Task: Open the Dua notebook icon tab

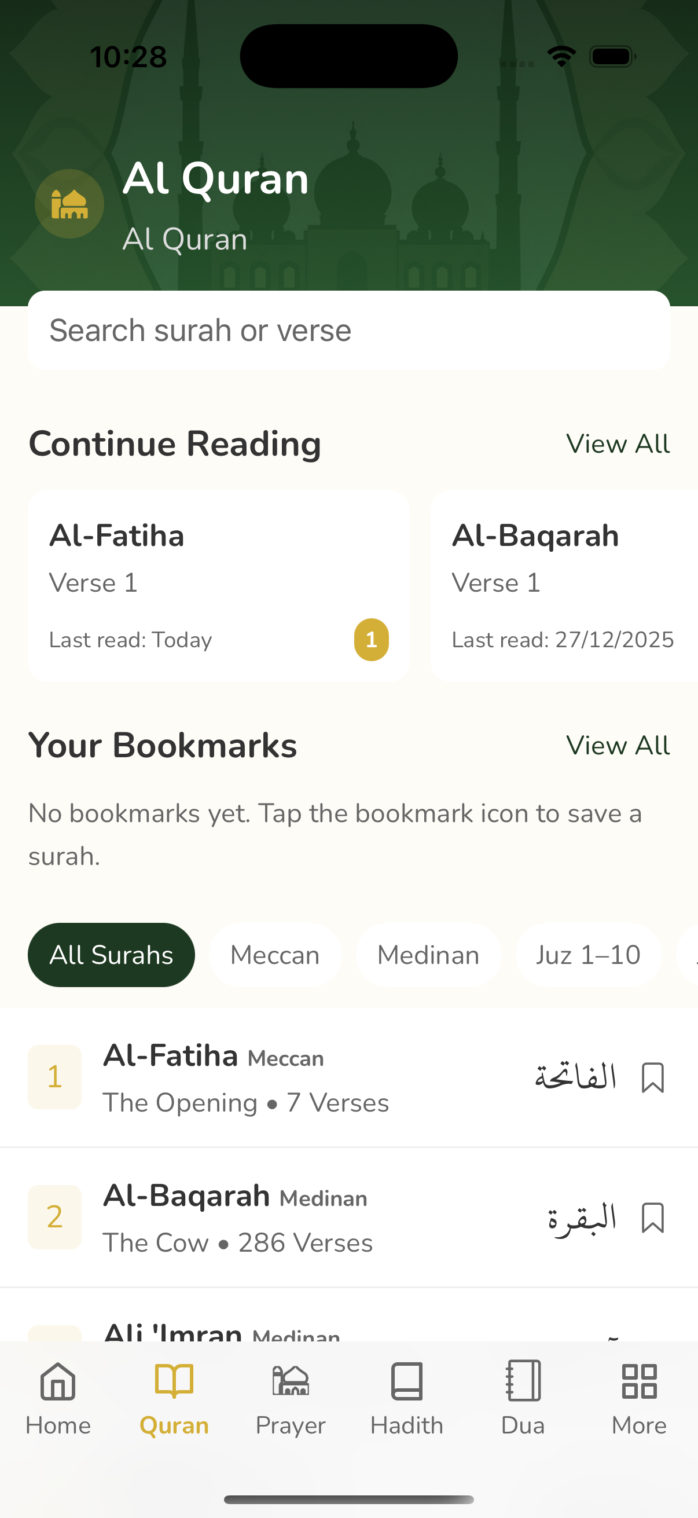Action: tap(523, 1381)
